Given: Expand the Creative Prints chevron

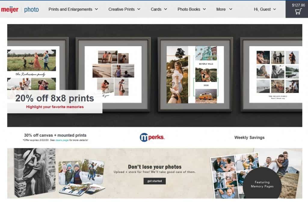Looking at the screenshot, I should [139, 9].
